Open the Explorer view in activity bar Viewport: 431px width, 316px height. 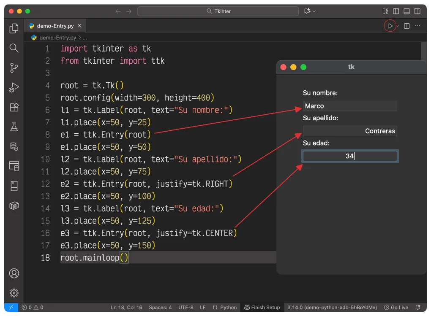point(14,28)
